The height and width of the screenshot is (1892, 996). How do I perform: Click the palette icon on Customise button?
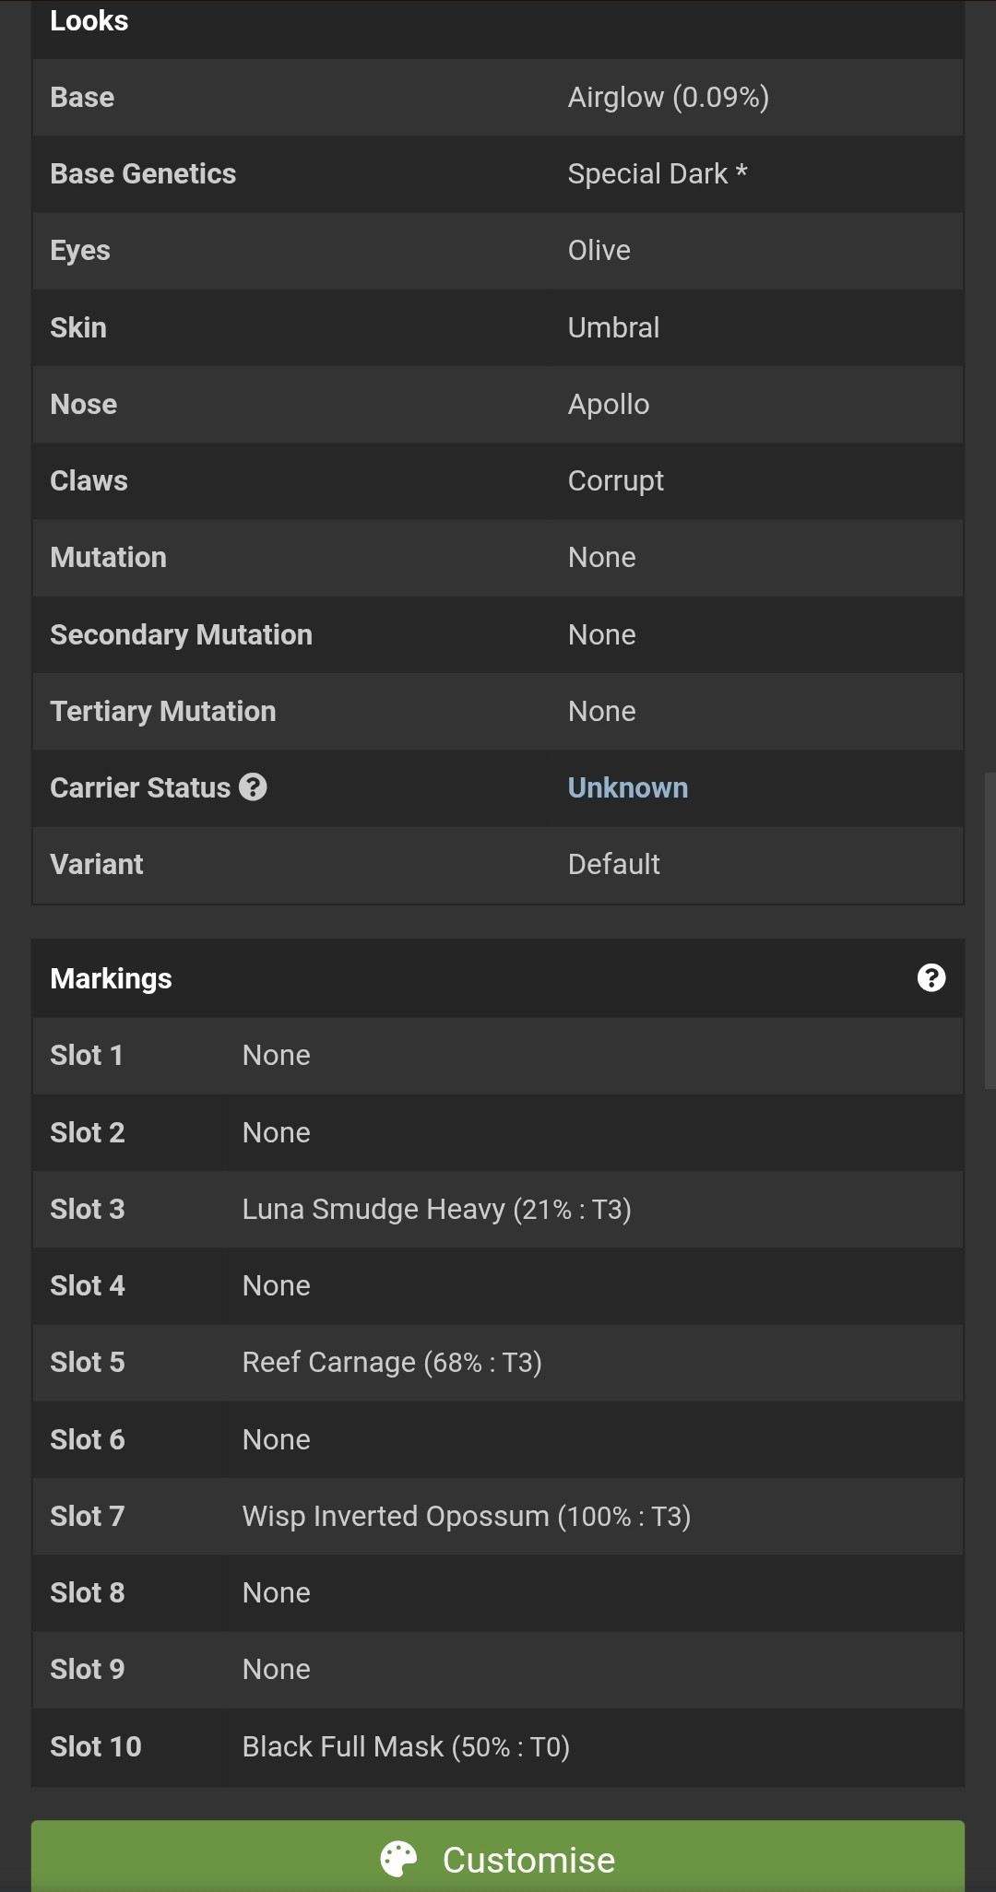click(x=399, y=1860)
